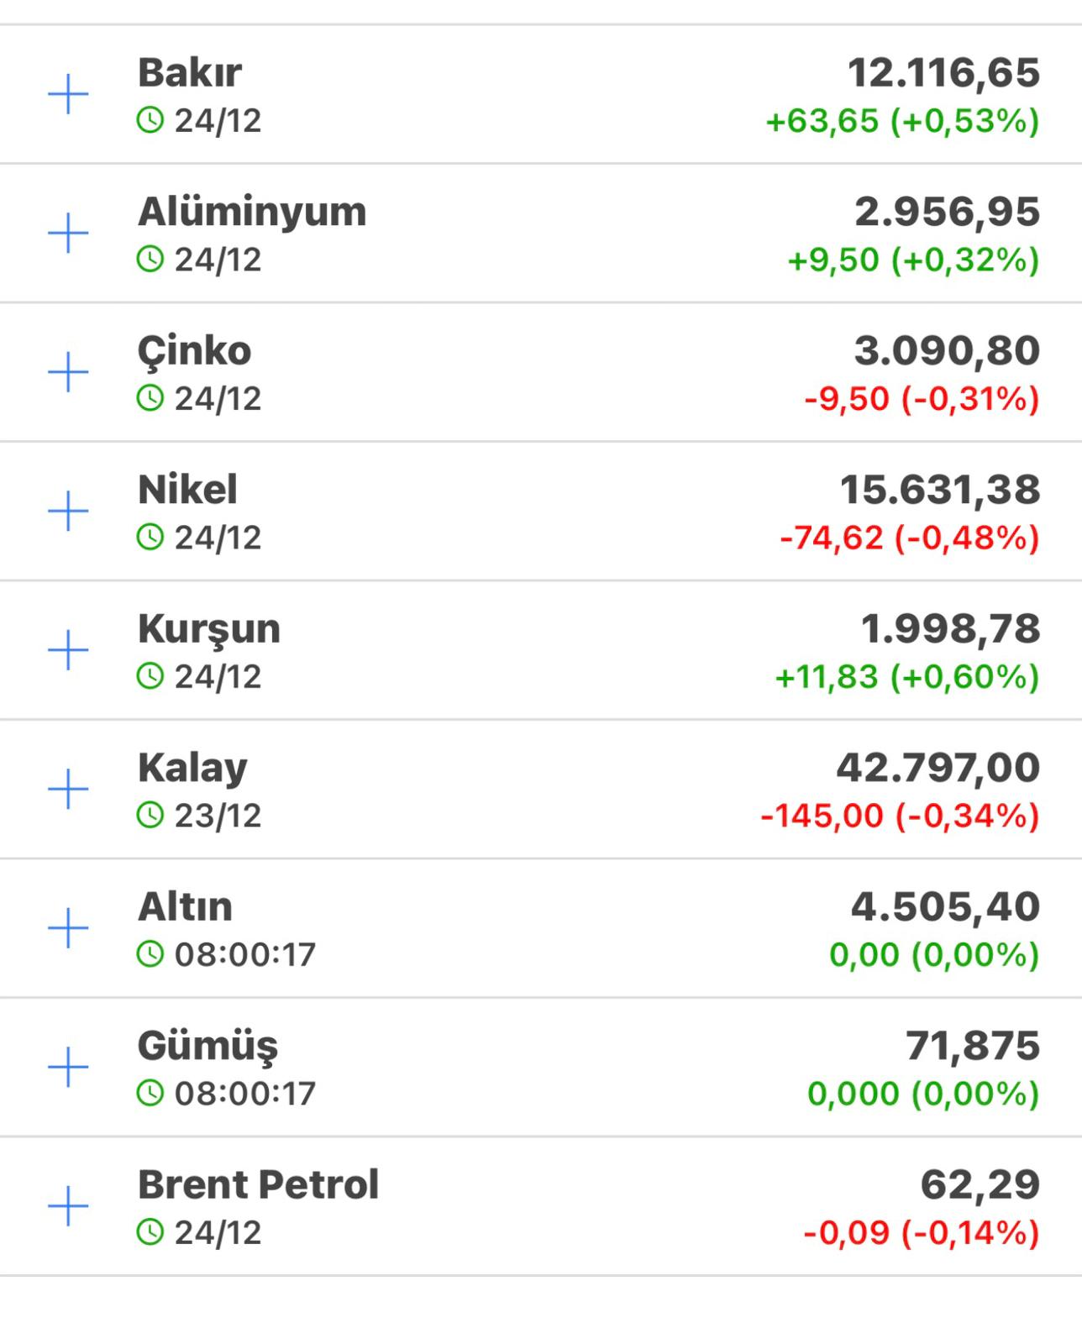Select the Brent Petrol name label
The width and height of the screenshot is (1082, 1344).
point(258,1184)
